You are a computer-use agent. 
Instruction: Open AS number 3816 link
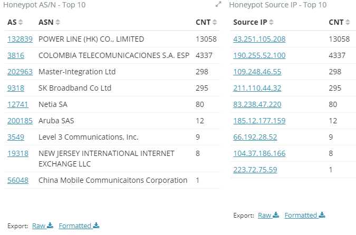tap(16, 55)
